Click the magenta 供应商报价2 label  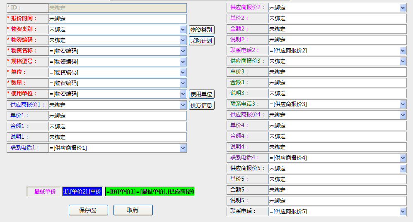247,7
